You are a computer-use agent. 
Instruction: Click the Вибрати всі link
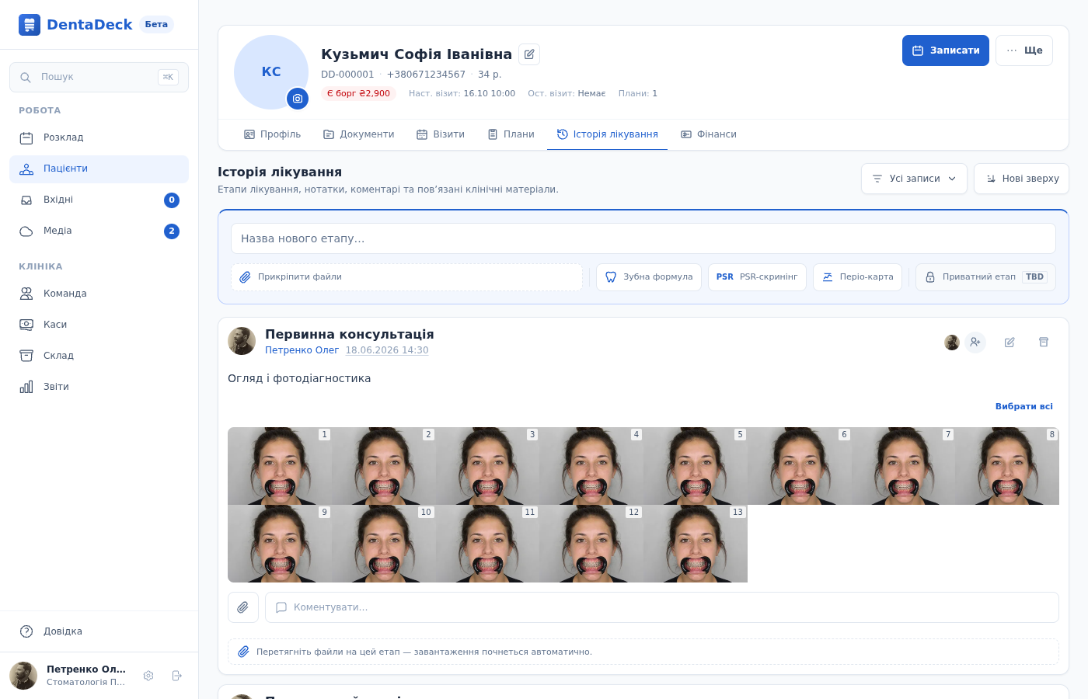[1024, 406]
